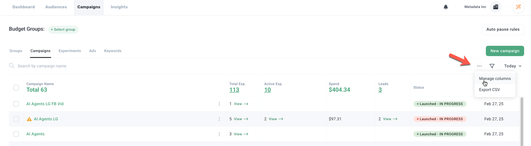The width and height of the screenshot is (531, 146).
Task: Toggle the select-all campaigns checkbox
Action: [16, 87]
